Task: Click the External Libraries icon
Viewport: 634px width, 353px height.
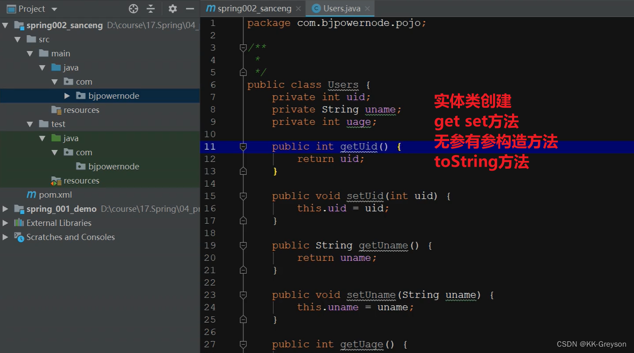Action: pos(19,223)
